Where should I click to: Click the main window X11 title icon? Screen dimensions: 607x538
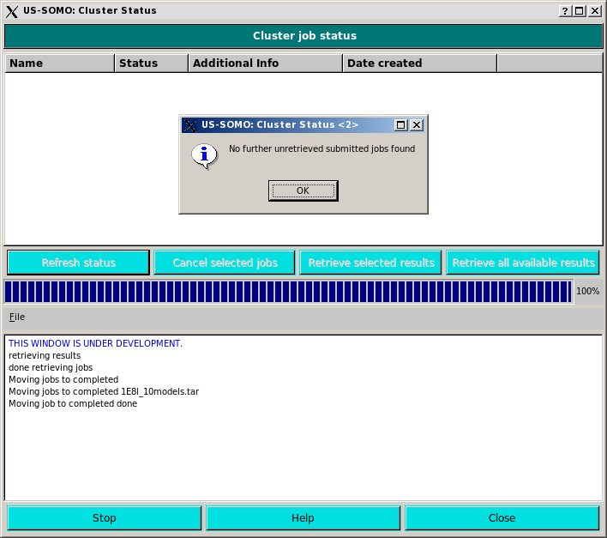click(12, 11)
